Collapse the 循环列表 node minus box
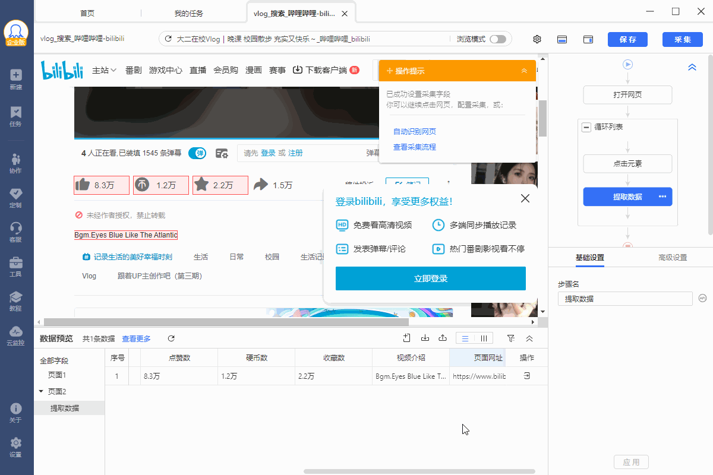 point(586,127)
